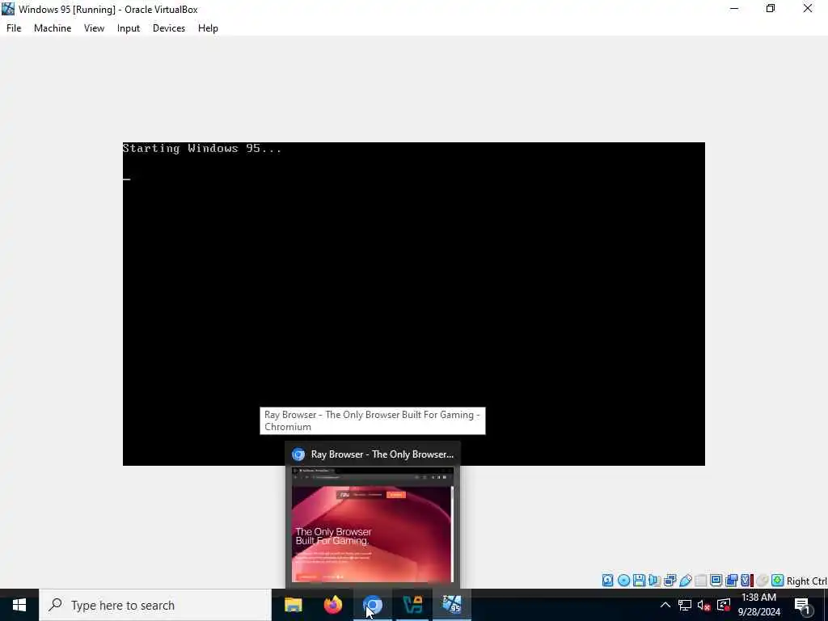Click the Type here to search box
Image resolution: width=828 pixels, height=621 pixels.
tap(155, 605)
